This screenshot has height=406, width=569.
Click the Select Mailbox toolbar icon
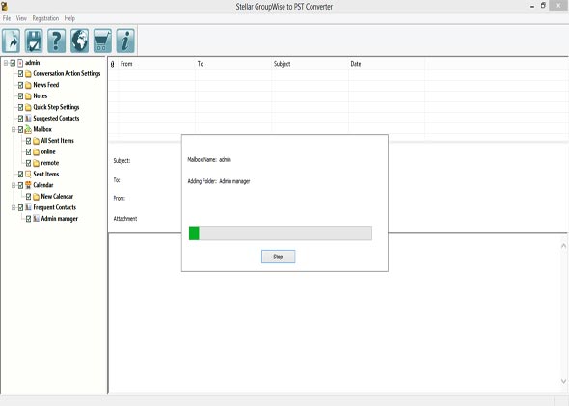click(12, 41)
